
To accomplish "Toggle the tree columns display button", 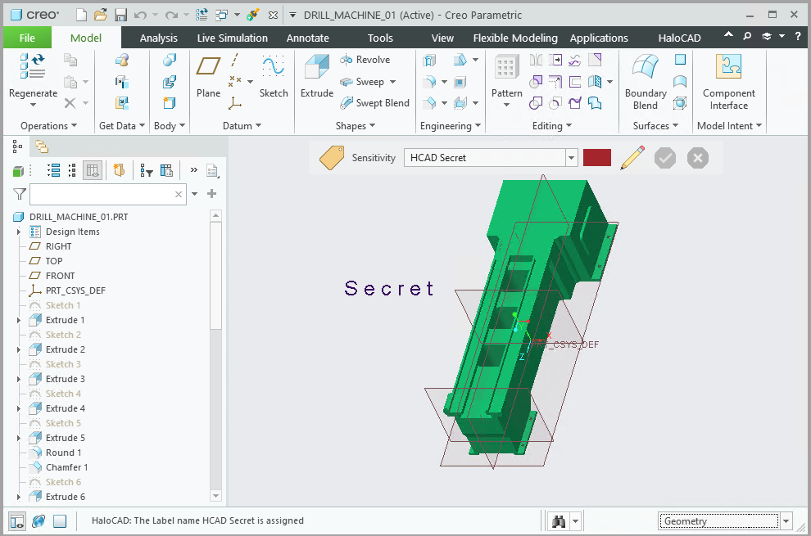I will [x=93, y=170].
